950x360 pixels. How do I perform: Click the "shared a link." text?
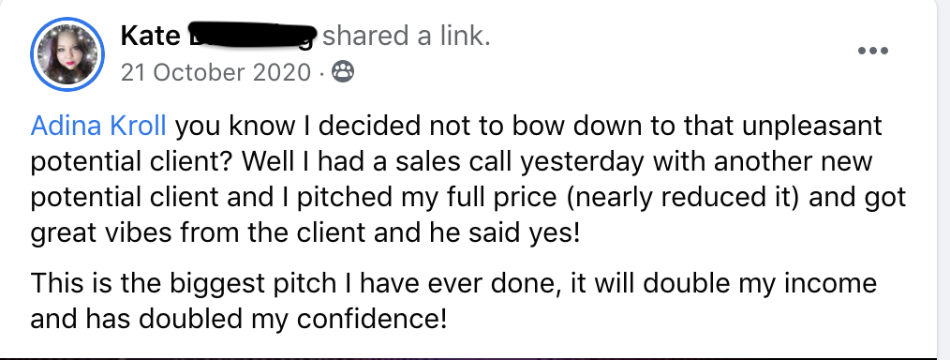click(x=406, y=37)
